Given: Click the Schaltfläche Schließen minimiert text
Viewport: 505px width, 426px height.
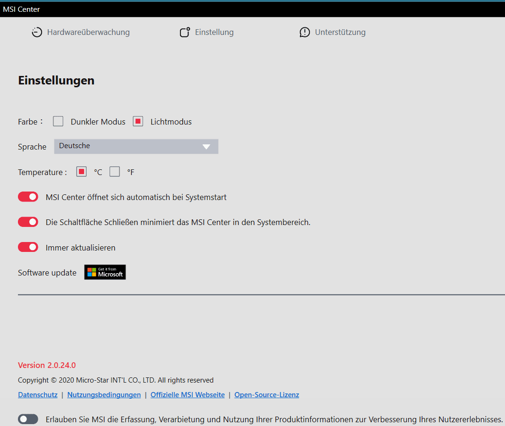Looking at the screenshot, I should 178,223.
